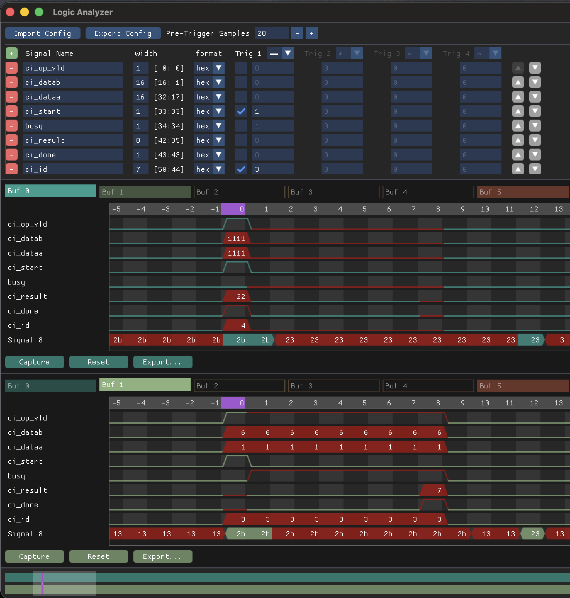Disable Trig 1 checkbox for ci_id

pos(241,169)
